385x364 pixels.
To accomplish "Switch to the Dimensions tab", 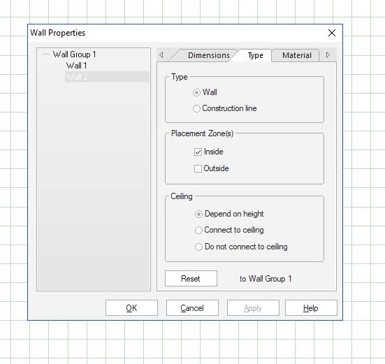I will point(209,55).
